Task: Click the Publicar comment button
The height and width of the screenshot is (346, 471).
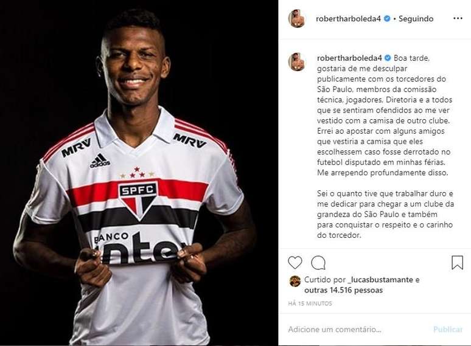Action: [x=447, y=330]
